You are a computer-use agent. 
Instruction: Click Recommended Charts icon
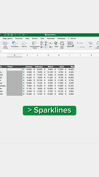(34, 43)
